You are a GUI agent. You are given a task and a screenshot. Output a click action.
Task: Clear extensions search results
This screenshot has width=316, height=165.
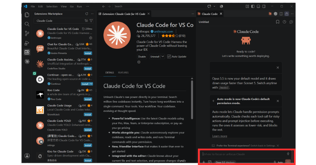pyautogui.click(x=86, y=21)
